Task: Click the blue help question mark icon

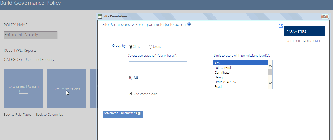Action: point(189,24)
